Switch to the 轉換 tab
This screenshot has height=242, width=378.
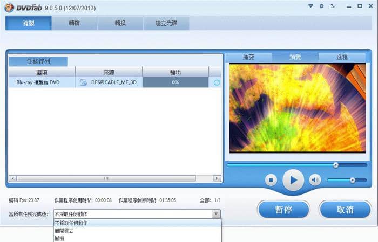(x=120, y=23)
